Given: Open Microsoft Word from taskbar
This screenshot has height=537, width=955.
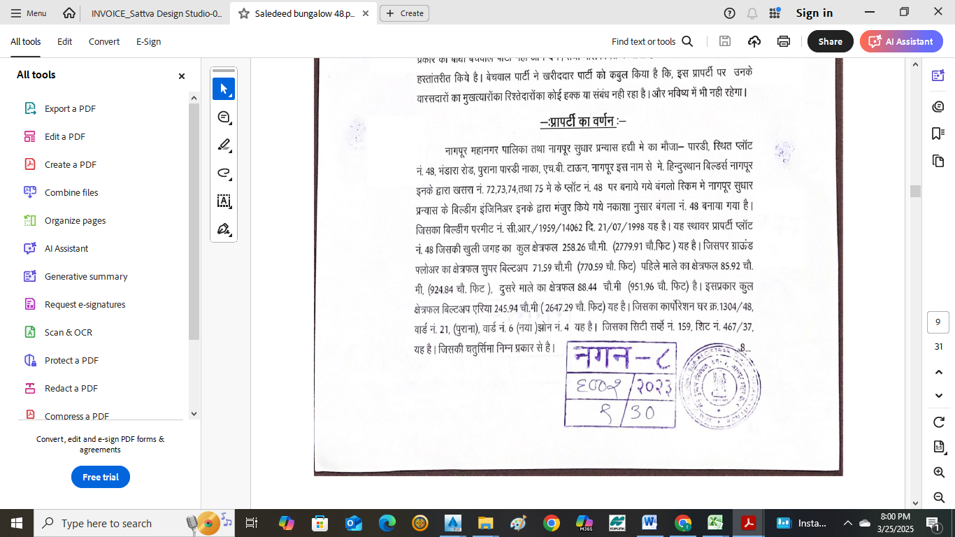Looking at the screenshot, I should coord(649,523).
